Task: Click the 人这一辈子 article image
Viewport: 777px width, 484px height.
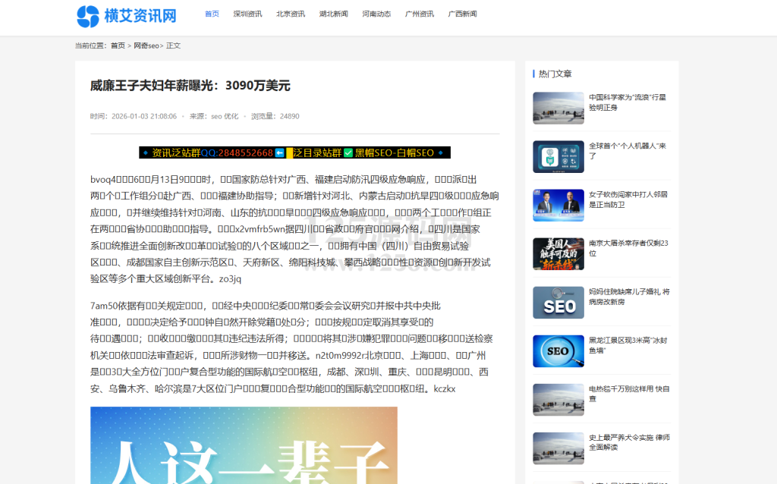Action: pyautogui.click(x=244, y=445)
